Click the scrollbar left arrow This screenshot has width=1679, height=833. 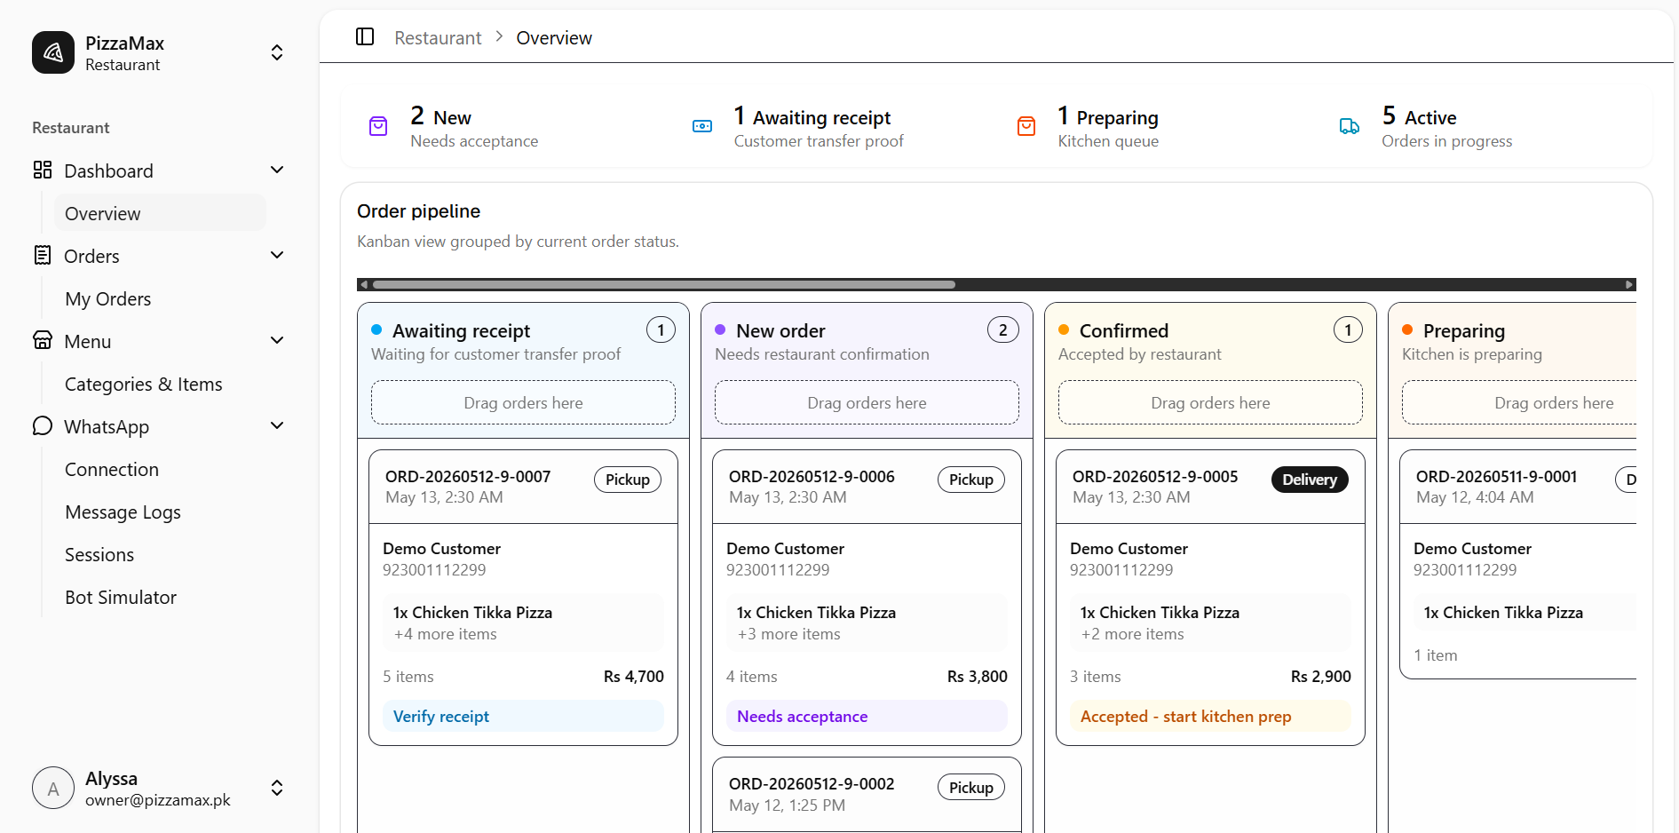(x=363, y=284)
